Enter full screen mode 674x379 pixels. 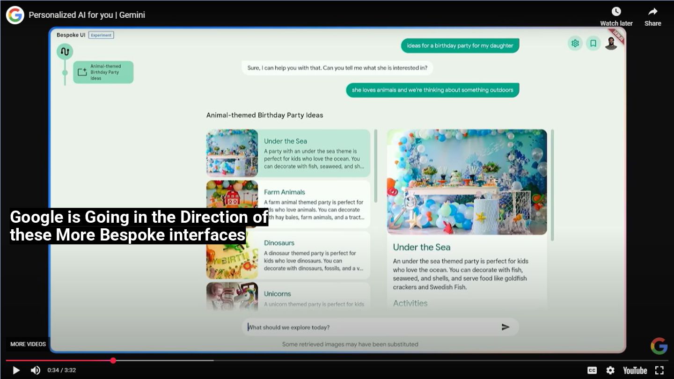(659, 371)
